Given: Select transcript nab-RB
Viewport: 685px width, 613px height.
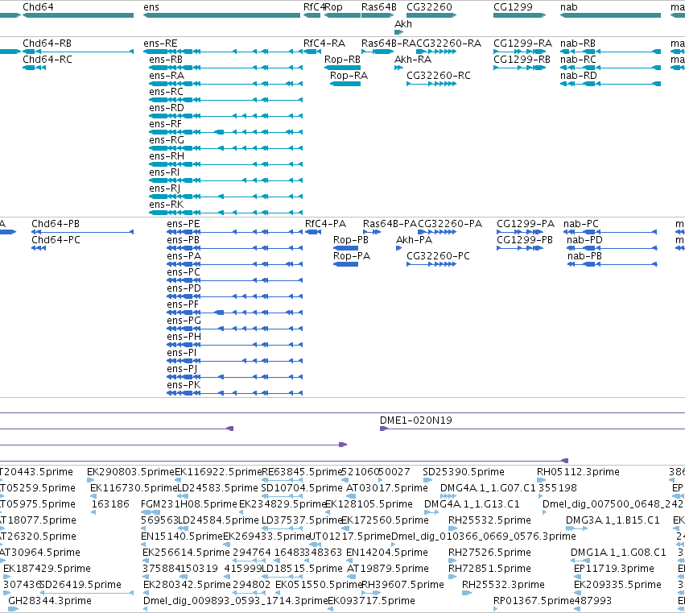Looking at the screenshot, I should 578,43.
